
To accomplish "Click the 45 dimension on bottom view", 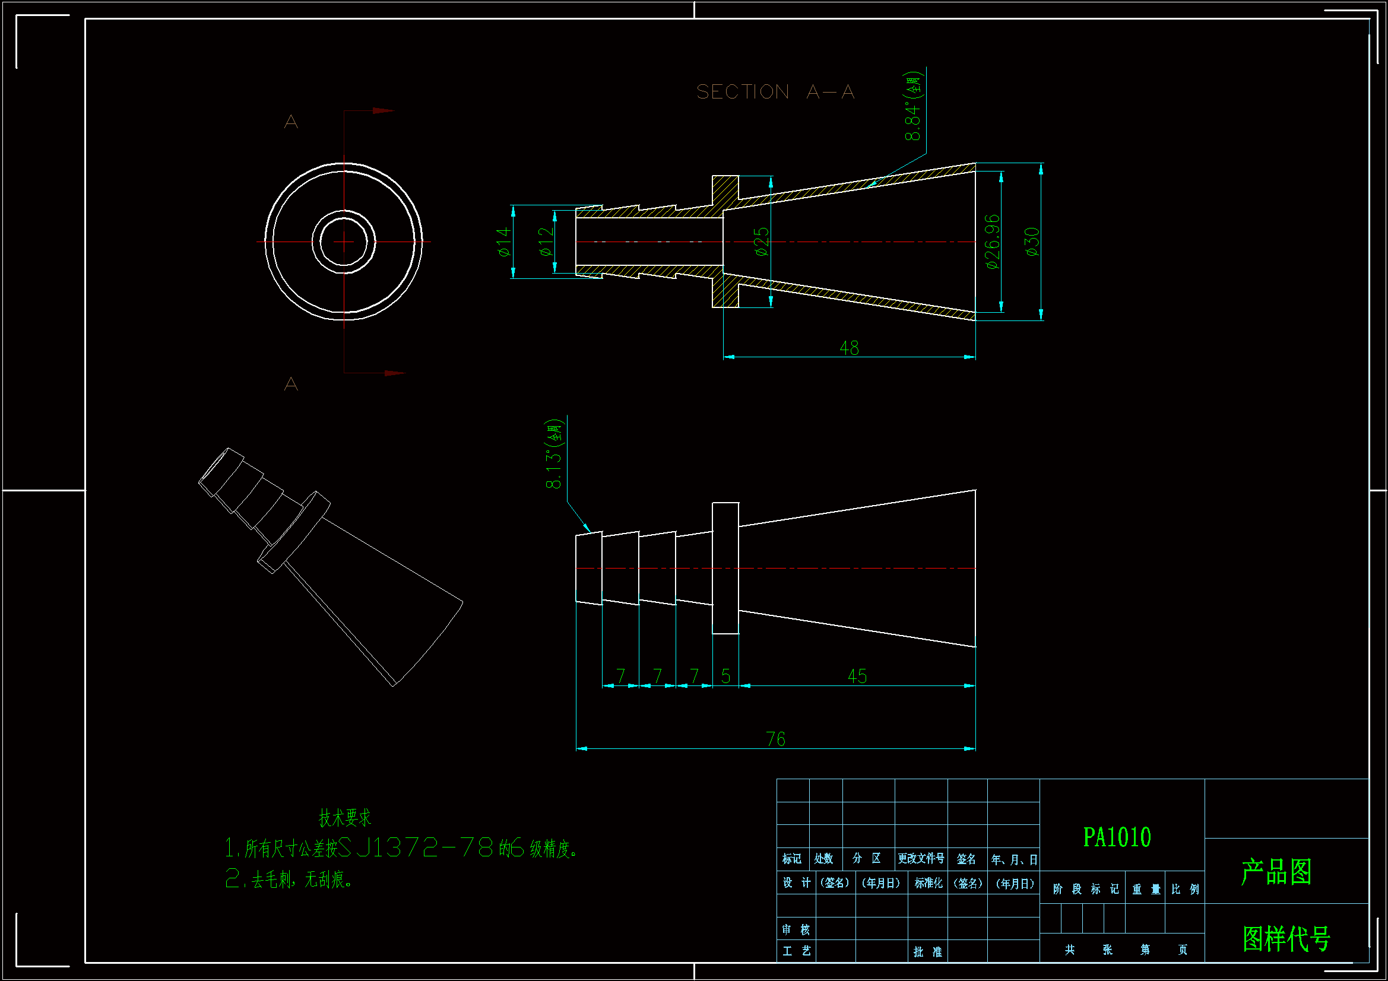I will 857,677.
